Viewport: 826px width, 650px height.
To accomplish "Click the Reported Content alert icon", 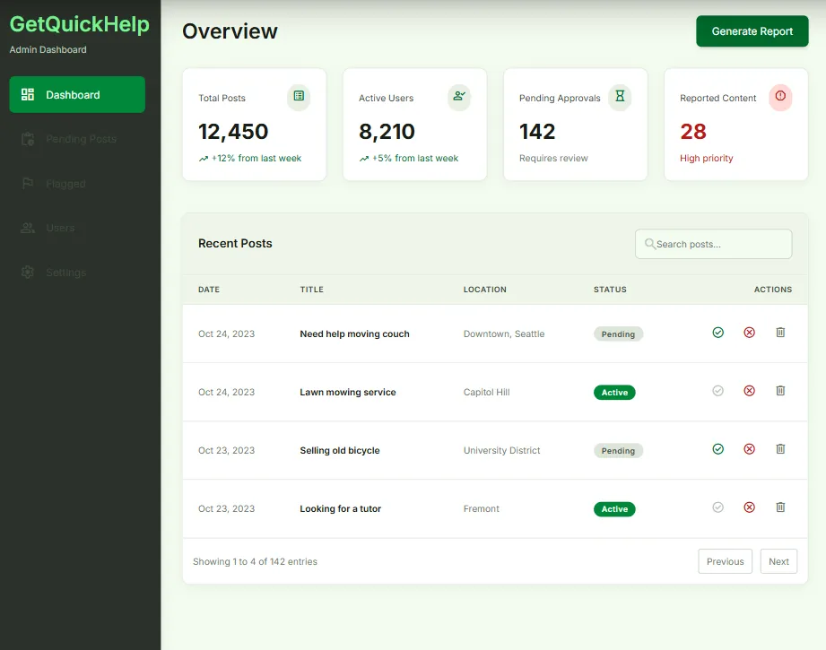I will click(780, 96).
